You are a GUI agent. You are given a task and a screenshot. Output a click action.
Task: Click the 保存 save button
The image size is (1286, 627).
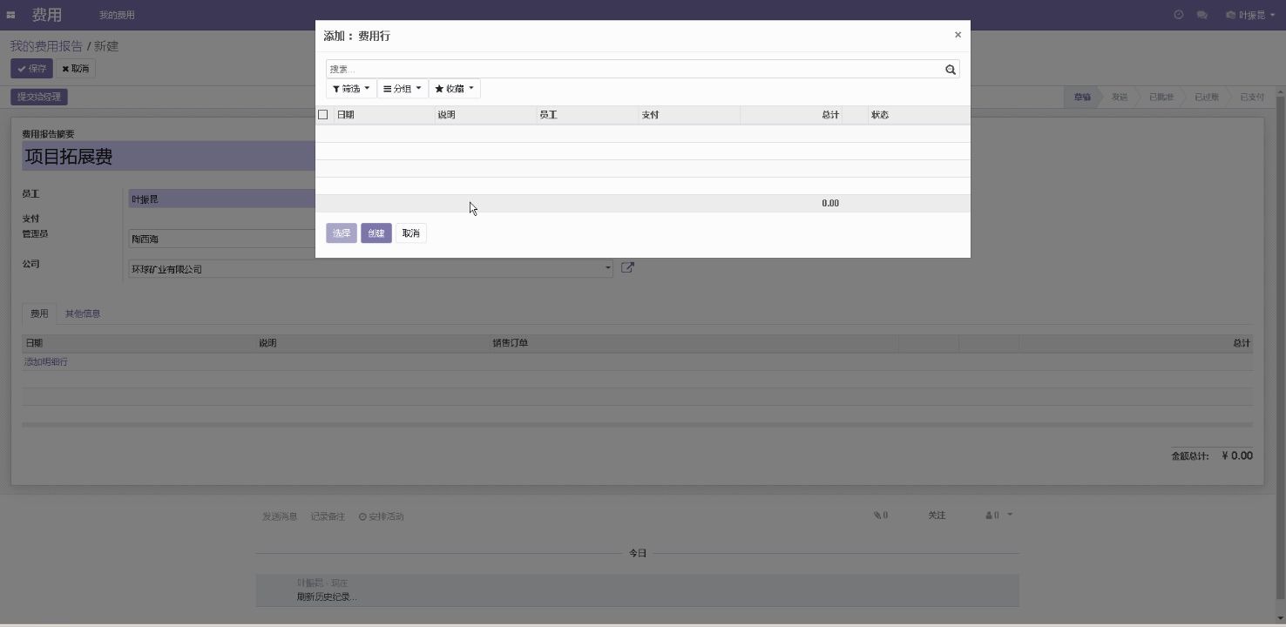31,69
